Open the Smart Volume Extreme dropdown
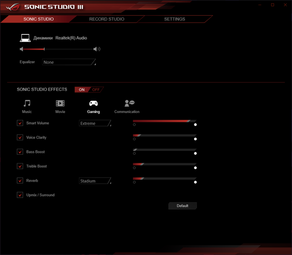 (95, 123)
